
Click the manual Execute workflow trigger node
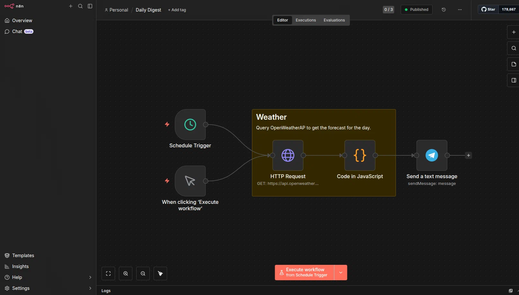pyautogui.click(x=190, y=181)
